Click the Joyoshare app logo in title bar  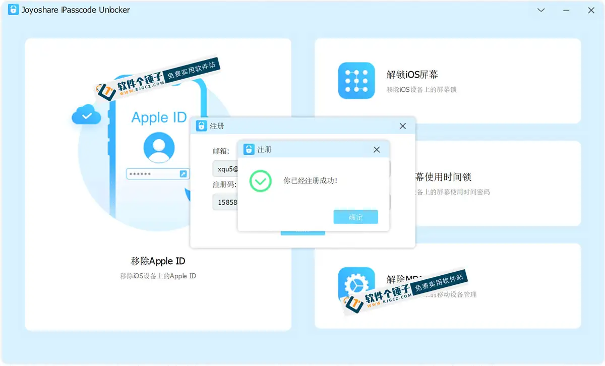point(14,10)
